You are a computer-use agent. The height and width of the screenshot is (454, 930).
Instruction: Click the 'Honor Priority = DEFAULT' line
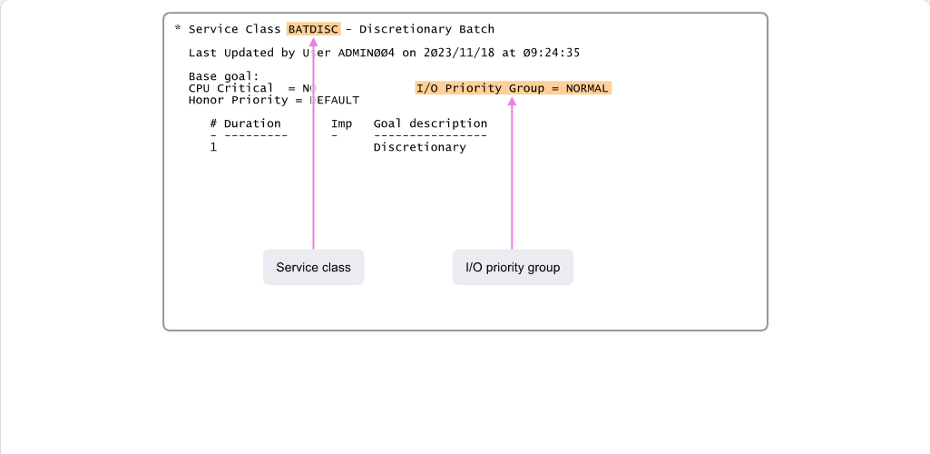point(273,100)
